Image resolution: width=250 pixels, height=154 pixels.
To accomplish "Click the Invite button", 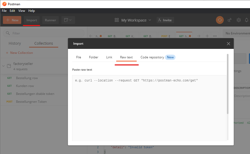I will (x=165, y=20).
